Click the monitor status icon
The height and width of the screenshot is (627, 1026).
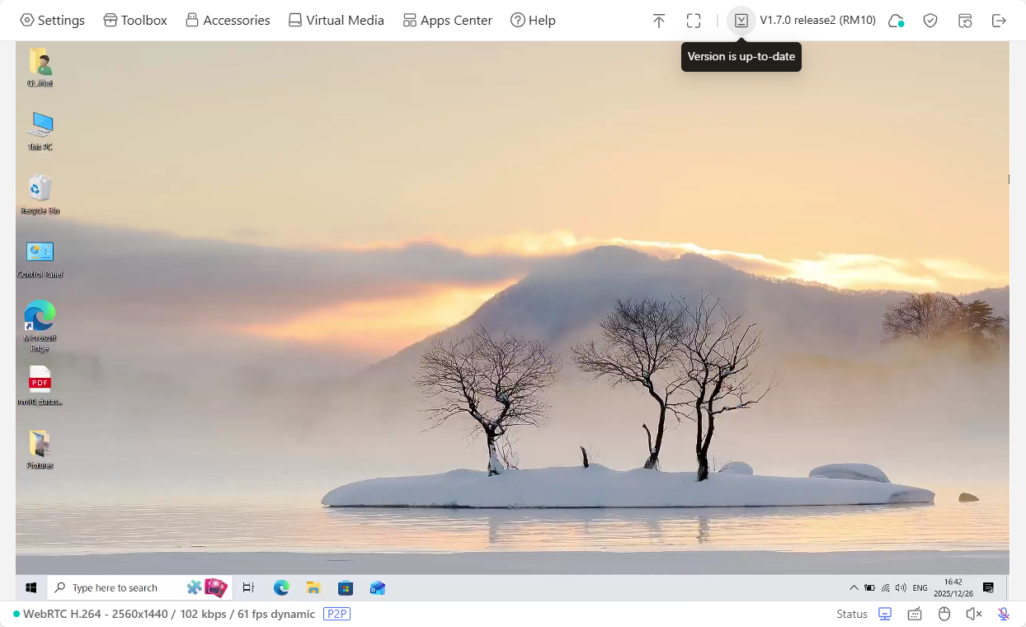click(x=885, y=614)
